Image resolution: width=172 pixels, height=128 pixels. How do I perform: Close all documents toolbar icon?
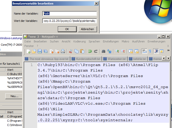pos(57,51)
